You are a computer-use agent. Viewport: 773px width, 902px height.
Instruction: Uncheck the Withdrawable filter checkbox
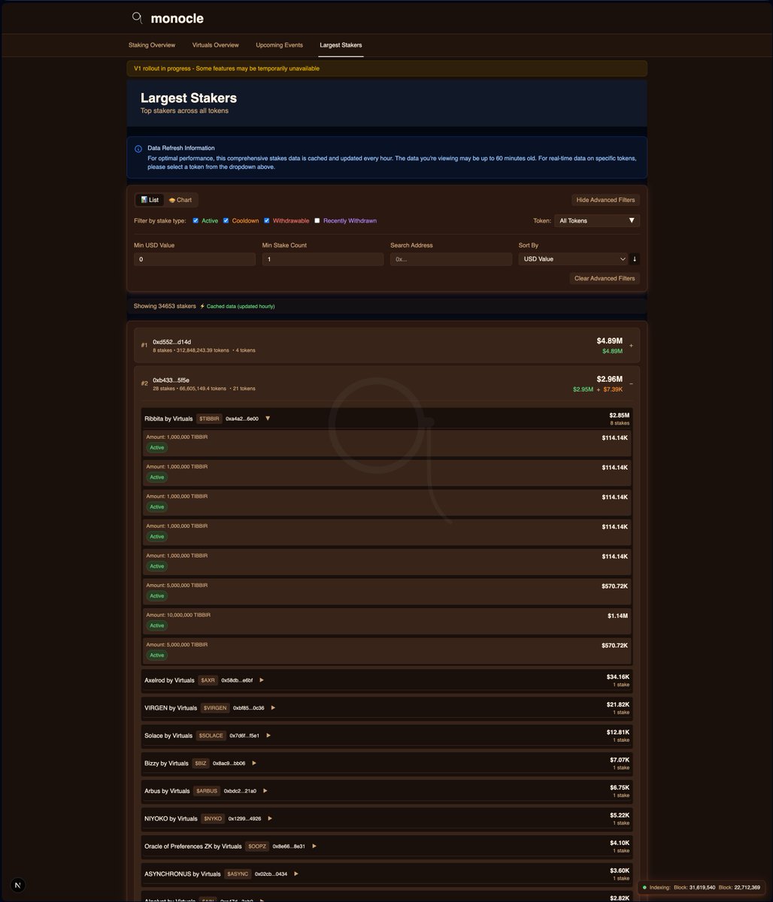(267, 221)
